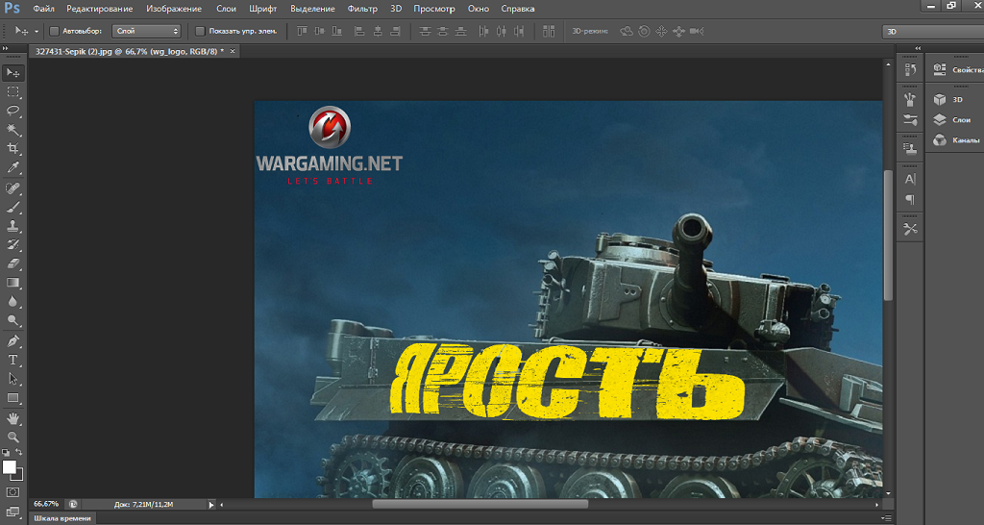Open the Слои panel
Screen dimensions: 984x525
[x=960, y=120]
